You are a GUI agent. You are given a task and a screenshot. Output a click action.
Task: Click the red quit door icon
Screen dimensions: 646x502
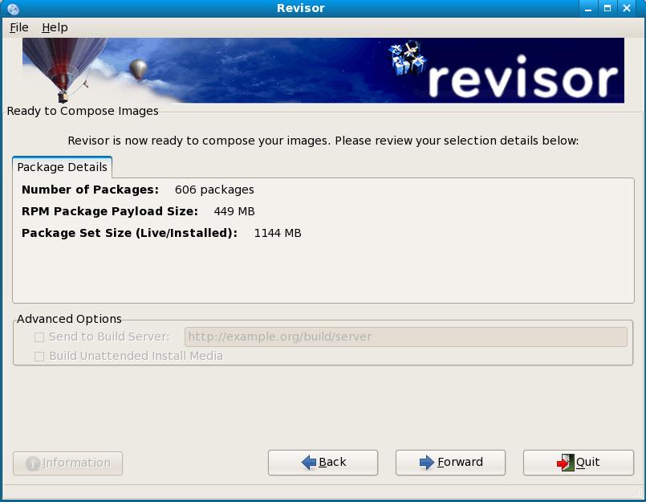pos(565,463)
